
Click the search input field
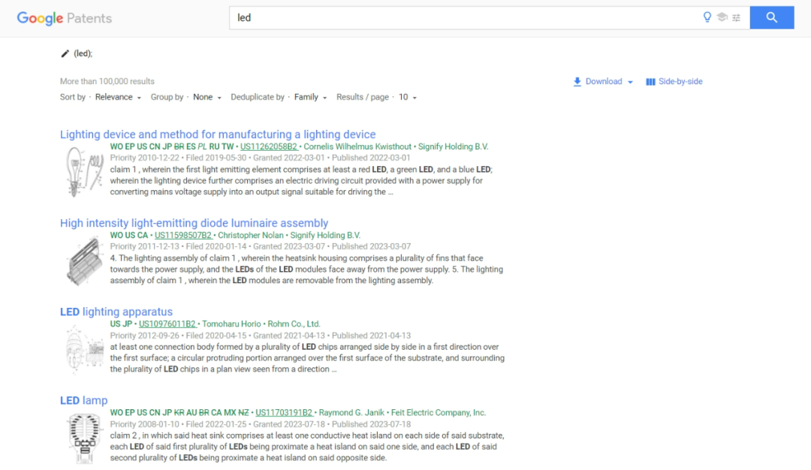click(451, 17)
